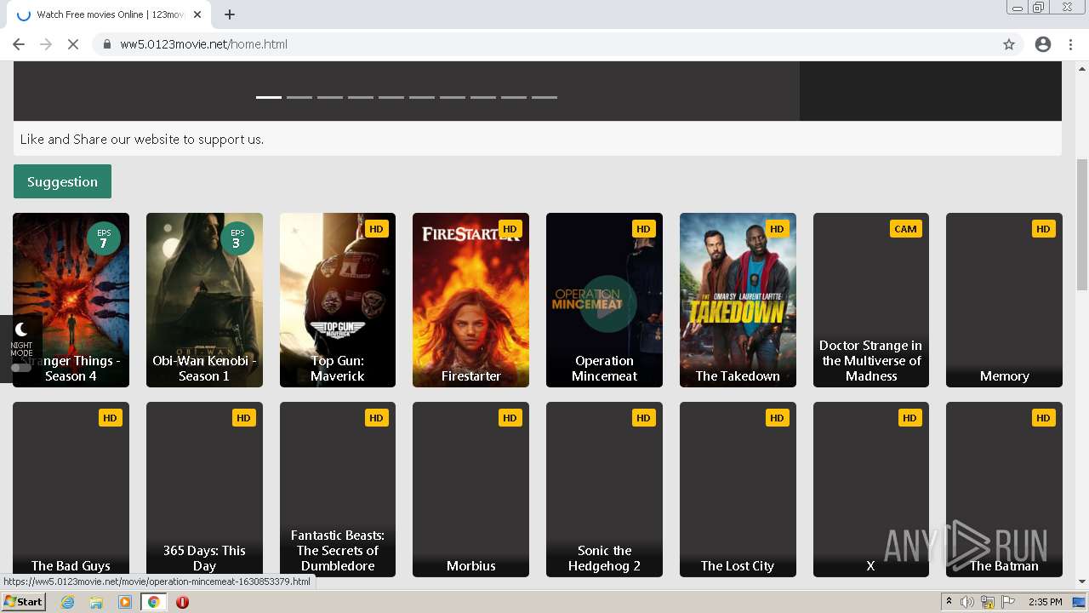
Task: Open Stranger Things Season 4 poster
Action: [71, 300]
